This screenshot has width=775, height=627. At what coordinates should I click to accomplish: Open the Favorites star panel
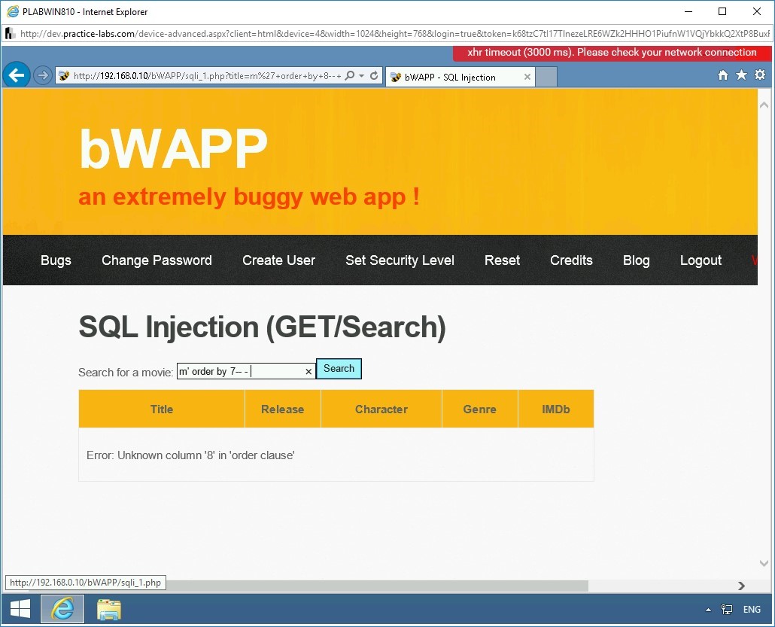[741, 75]
